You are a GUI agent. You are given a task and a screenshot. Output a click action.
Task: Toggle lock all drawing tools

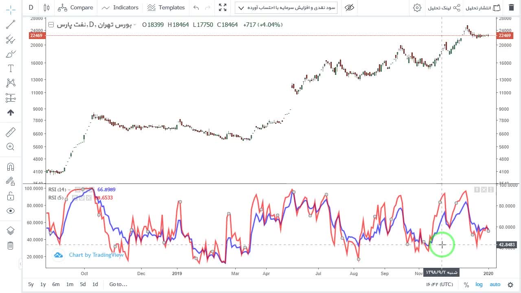point(11,197)
